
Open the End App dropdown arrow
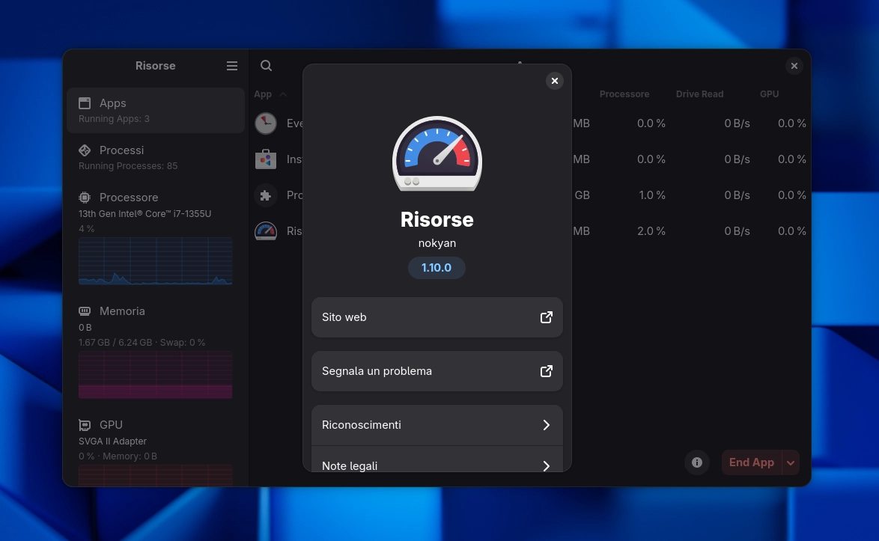point(791,462)
